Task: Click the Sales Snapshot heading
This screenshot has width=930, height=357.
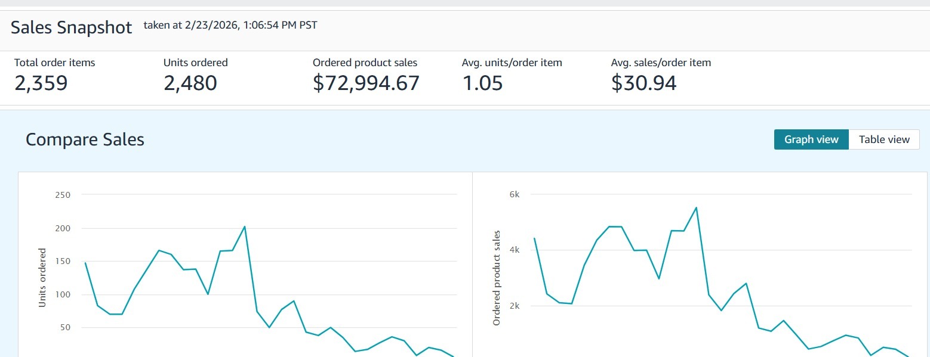Action: coord(72,27)
